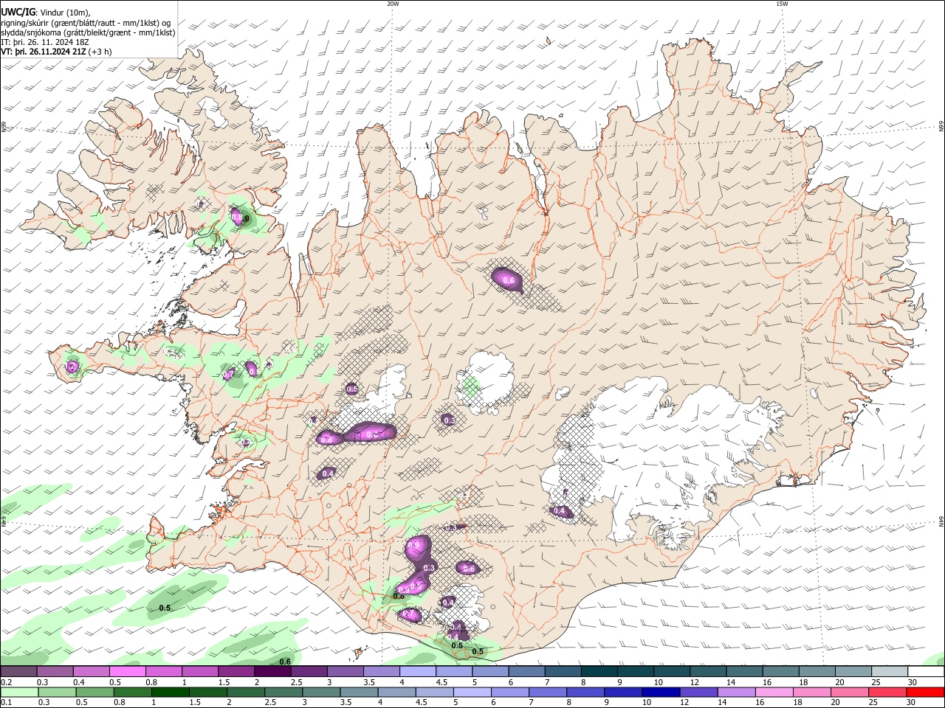This screenshot has height=708, width=945.
Task: Click the 0.4 value south of Vatnajökull
Action: [x=559, y=511]
